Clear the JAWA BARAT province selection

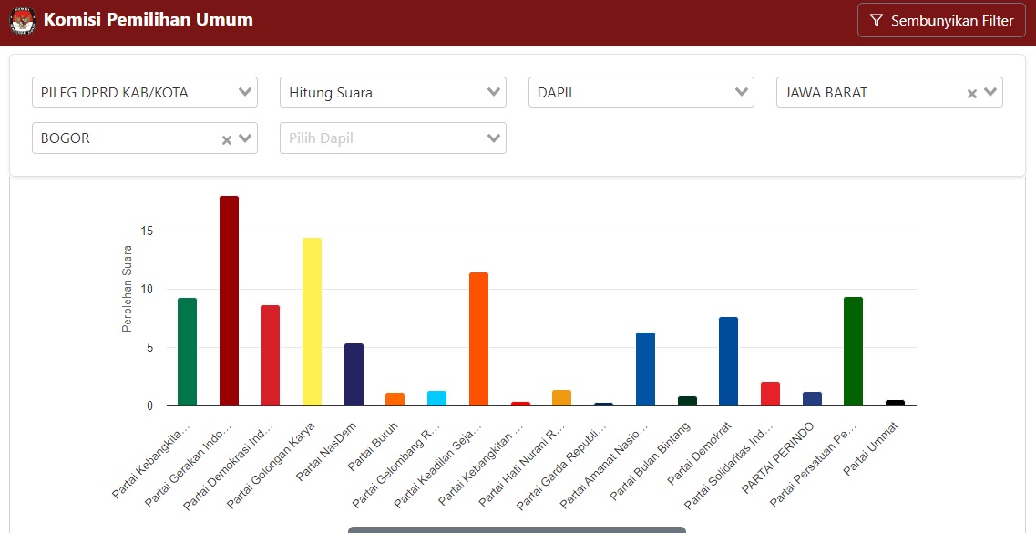972,94
